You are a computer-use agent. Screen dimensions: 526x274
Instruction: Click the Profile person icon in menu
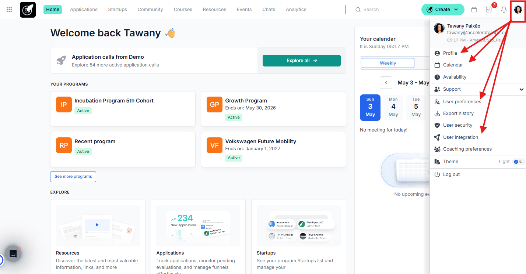click(x=437, y=53)
